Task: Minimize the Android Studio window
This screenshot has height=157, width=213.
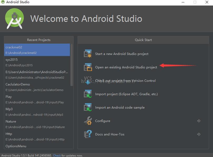Action: pyautogui.click(x=183, y=2)
